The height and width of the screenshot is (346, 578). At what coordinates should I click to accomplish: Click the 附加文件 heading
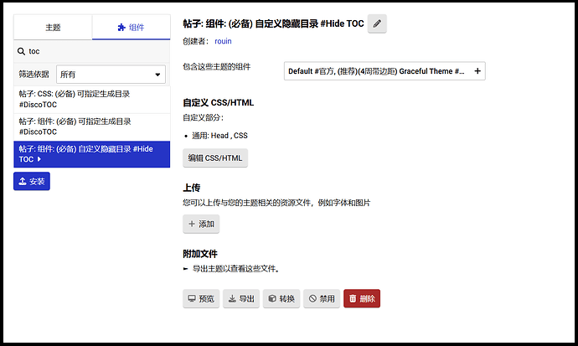tap(200, 254)
